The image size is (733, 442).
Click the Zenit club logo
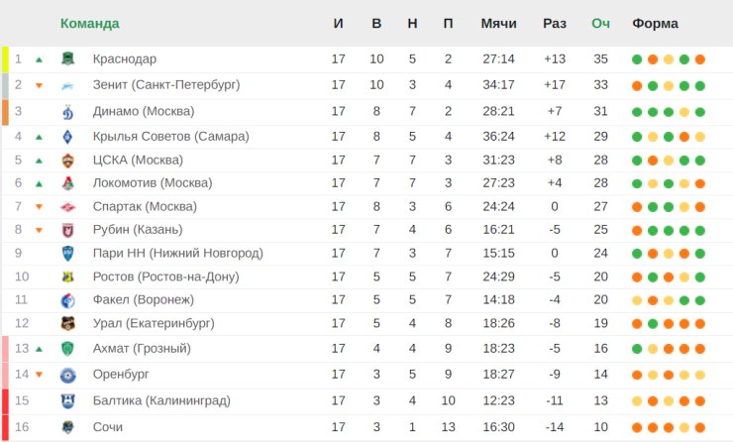(68, 85)
